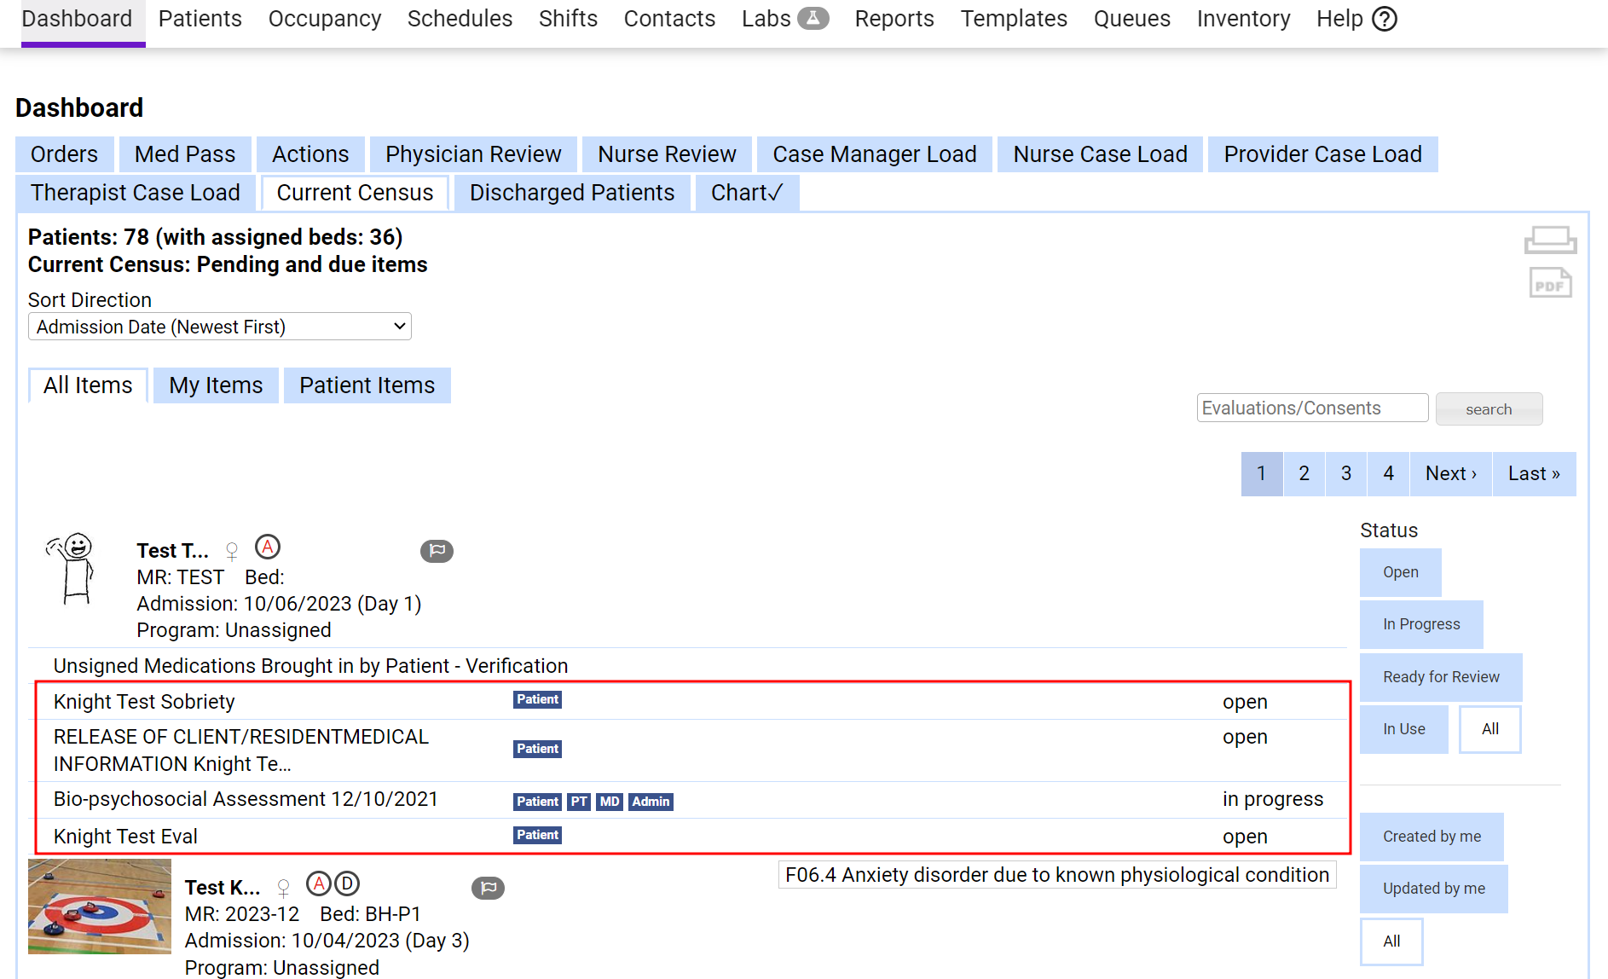The image size is (1608, 979).
Task: Click the curling photo thumbnail of Test K...
Action: (100, 906)
